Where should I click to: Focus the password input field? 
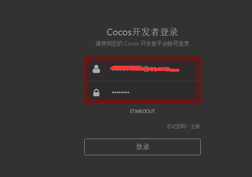pyautogui.click(x=143, y=92)
